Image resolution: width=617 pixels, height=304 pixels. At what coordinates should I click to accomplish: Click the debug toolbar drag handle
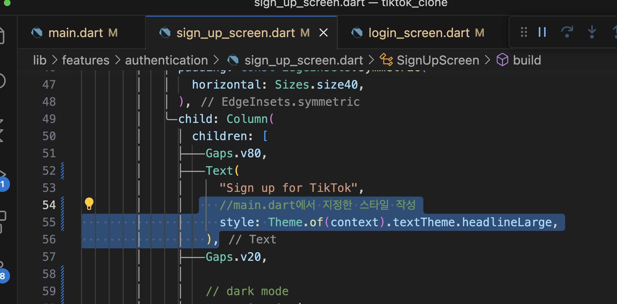coord(524,32)
